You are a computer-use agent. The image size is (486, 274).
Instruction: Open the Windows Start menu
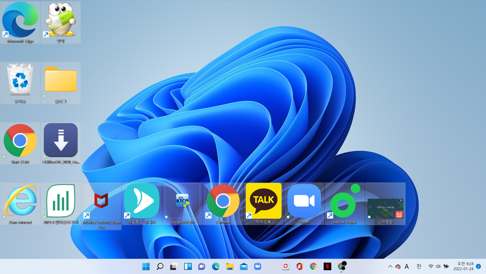click(146, 266)
